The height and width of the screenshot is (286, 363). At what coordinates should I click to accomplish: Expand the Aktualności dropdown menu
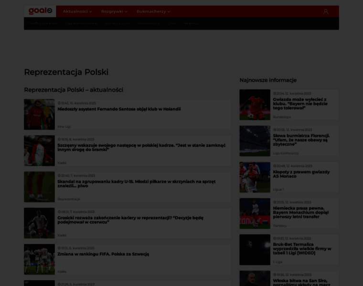click(77, 11)
